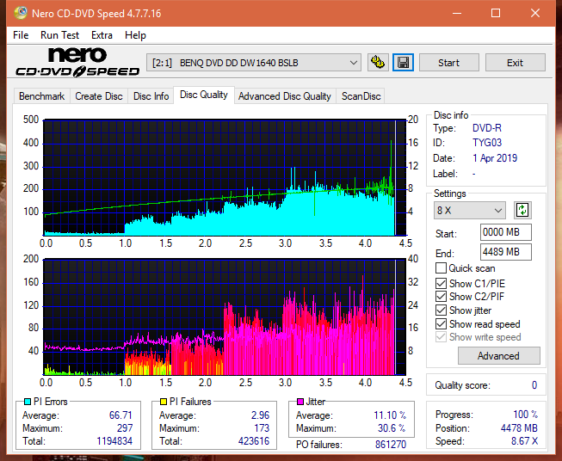Click the Advanced settings button

click(x=498, y=356)
